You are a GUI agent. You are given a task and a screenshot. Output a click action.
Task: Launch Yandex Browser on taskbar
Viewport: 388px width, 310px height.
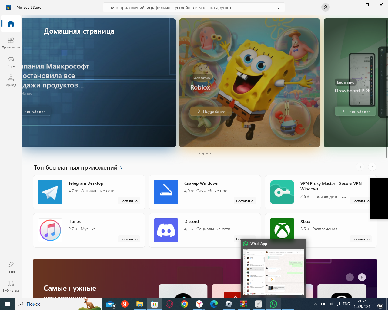(199, 304)
